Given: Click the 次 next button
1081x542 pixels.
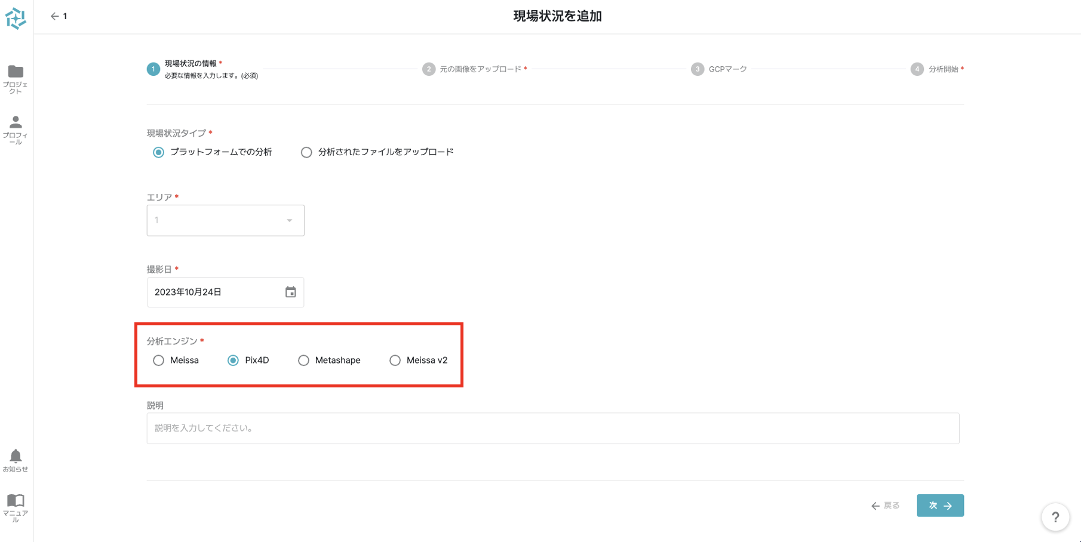Looking at the screenshot, I should (939, 506).
